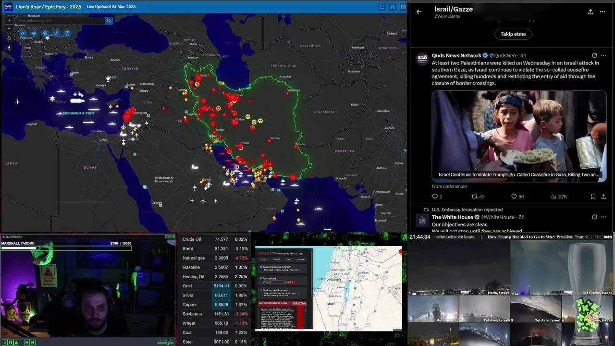The width and height of the screenshot is (615, 346).
Task: Skip to next in Live Feed player
Action: click(x=33, y=342)
